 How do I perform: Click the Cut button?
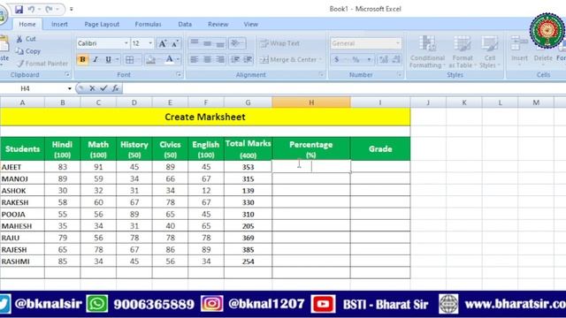(27, 39)
